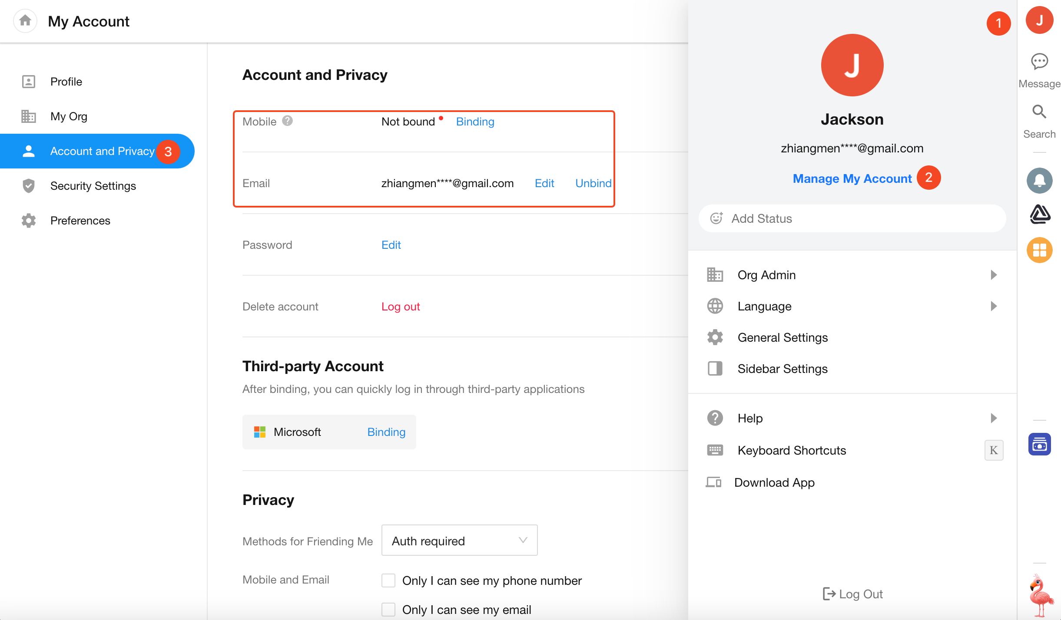Screen dimensions: 1061x620
Task: Check 'Only I can see my phone number'
Action: 388,580
